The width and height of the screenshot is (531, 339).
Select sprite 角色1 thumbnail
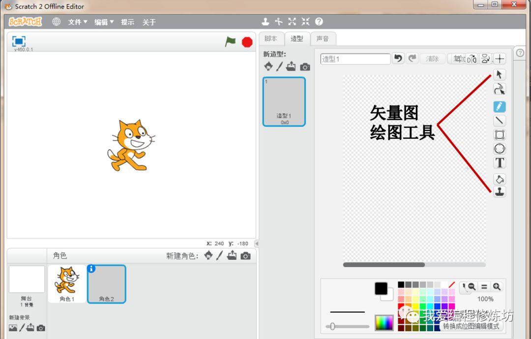pyautogui.click(x=67, y=284)
